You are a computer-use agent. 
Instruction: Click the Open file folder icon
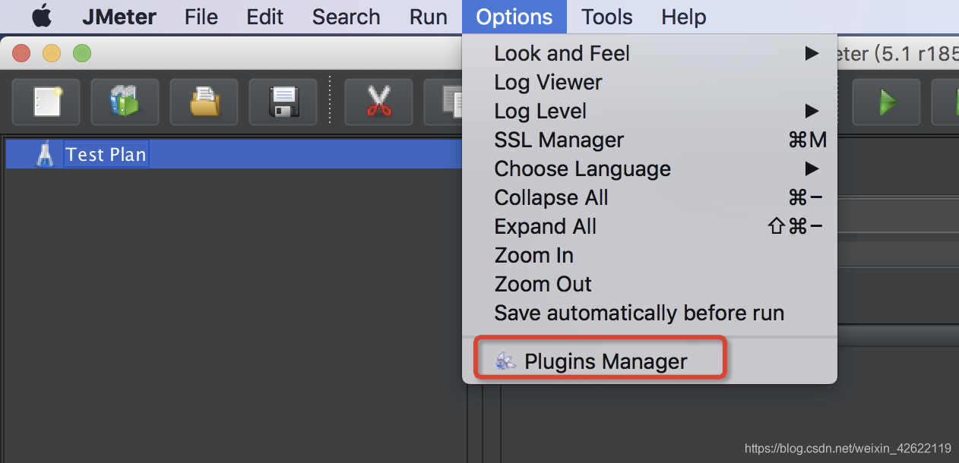[204, 102]
